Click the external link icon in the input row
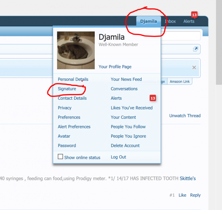This screenshot has height=210, width=222. [196, 49]
